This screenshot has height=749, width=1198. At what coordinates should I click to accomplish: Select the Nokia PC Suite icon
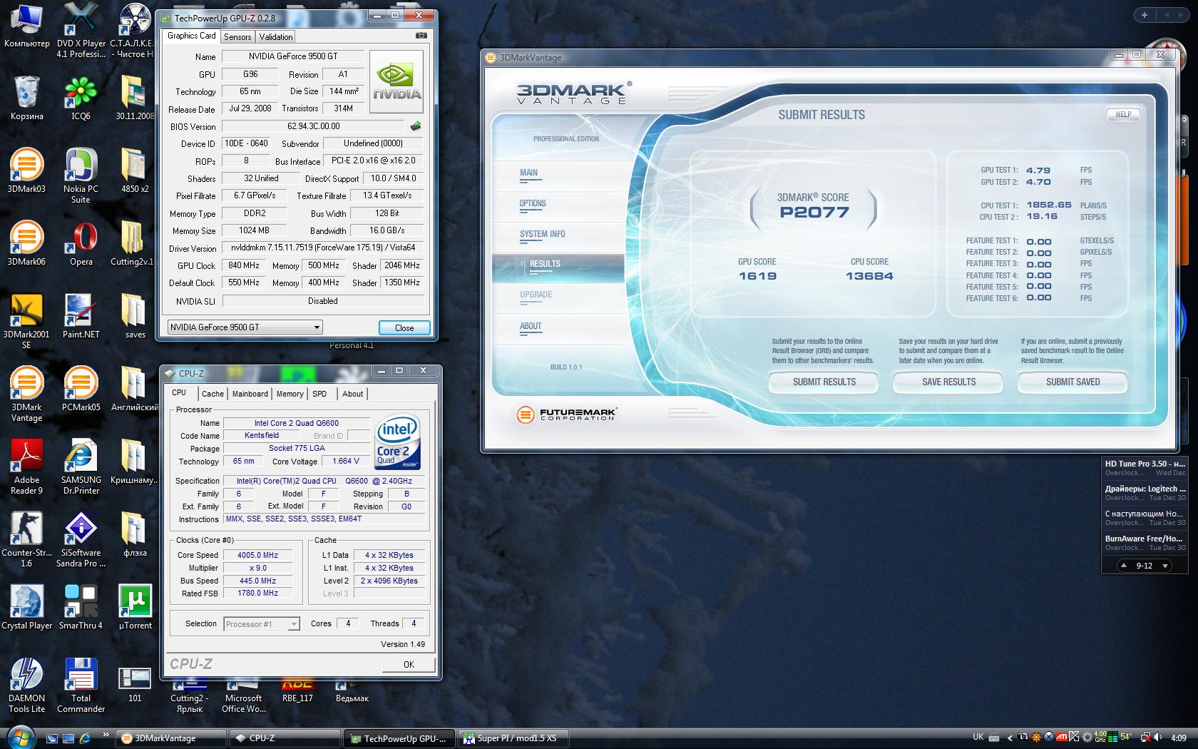[x=81, y=175]
